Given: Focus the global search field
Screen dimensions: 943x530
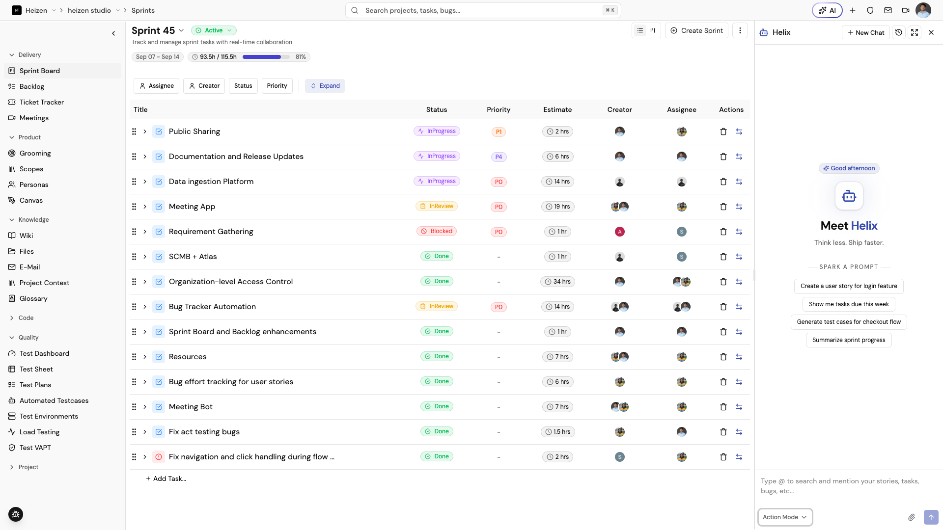Looking at the screenshot, I should click(483, 10).
